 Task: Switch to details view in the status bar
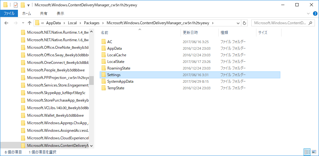click(x=307, y=152)
